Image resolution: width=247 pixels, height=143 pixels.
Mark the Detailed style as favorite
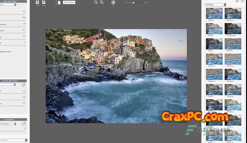click(x=207, y=20)
